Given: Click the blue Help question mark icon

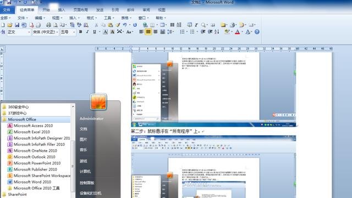Looking at the screenshot, I should (x=257, y=32).
